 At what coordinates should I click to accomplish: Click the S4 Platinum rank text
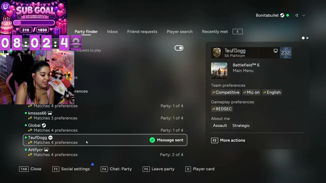[235, 56]
